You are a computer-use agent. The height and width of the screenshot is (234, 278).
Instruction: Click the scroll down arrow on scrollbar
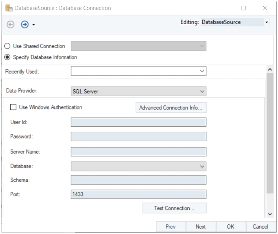tap(270, 214)
